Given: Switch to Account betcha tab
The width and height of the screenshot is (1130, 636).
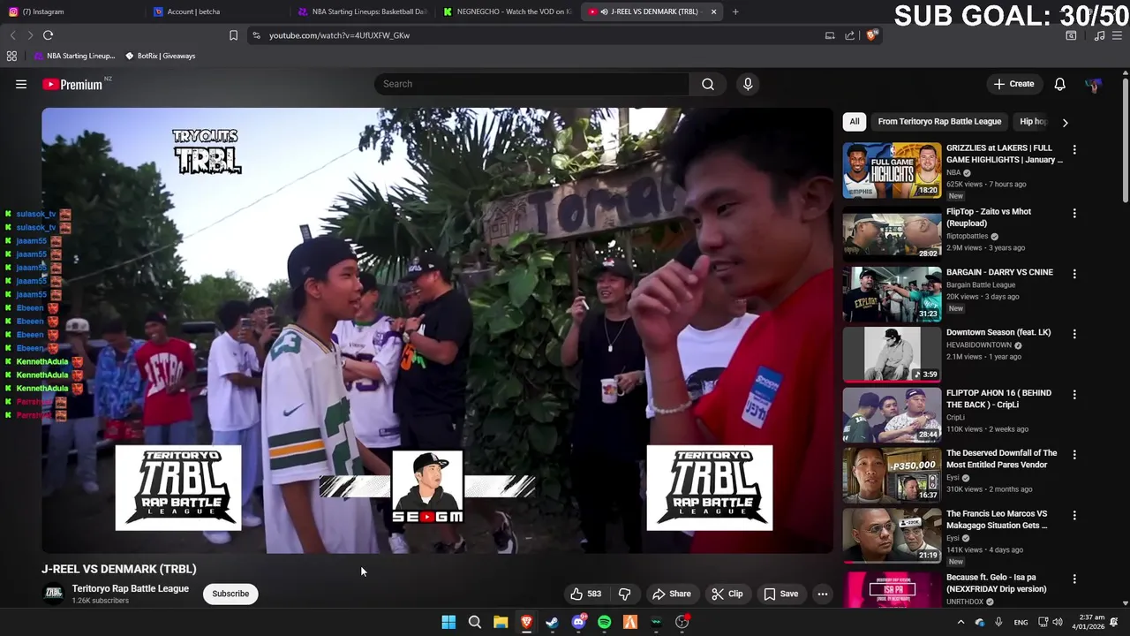Looking at the screenshot, I should [x=217, y=11].
